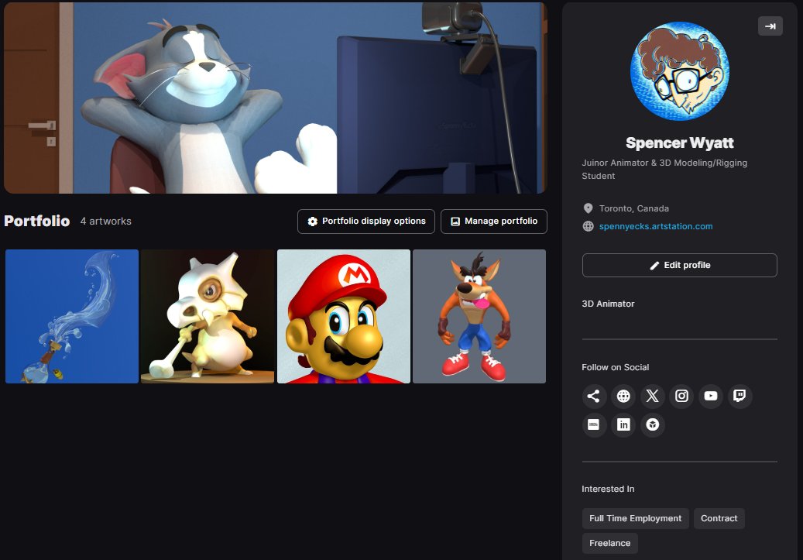803x560 pixels.
Task: Select the Contract tag
Action: 719,518
